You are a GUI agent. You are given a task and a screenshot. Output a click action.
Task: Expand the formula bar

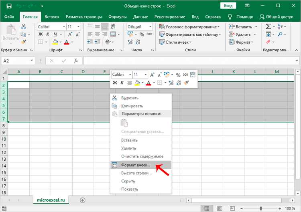pos(297,61)
